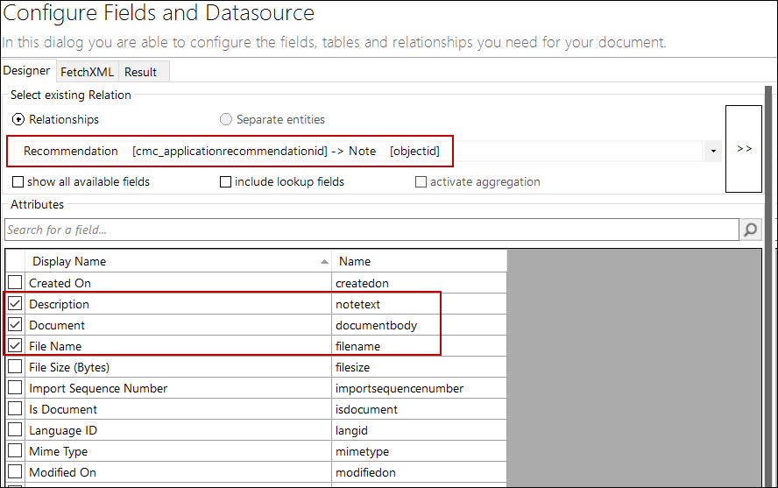Image resolution: width=778 pixels, height=488 pixels.
Task: Select the Recommendation to Note relation box
Action: coord(231,151)
